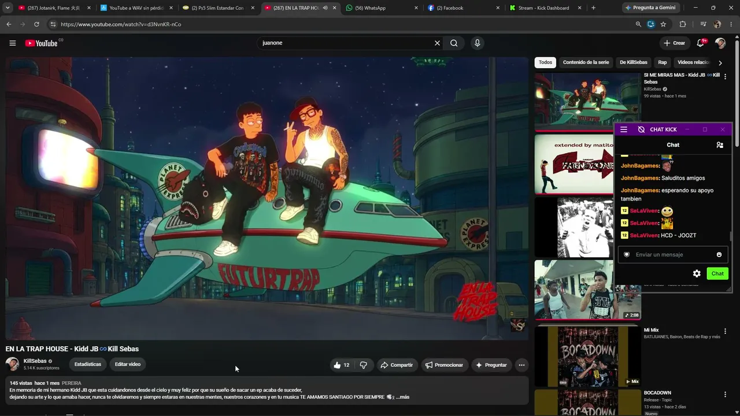
Task: Mute the EN LA TRAP HOUSE tab audio
Action: [325, 8]
